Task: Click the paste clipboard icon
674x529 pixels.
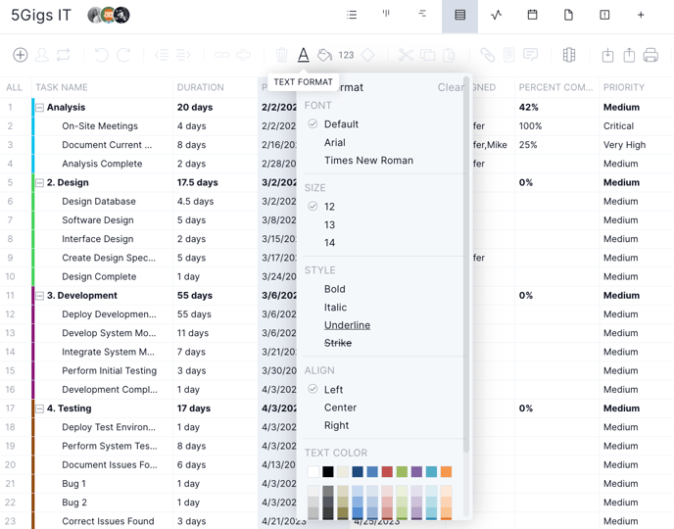Action: (449, 55)
